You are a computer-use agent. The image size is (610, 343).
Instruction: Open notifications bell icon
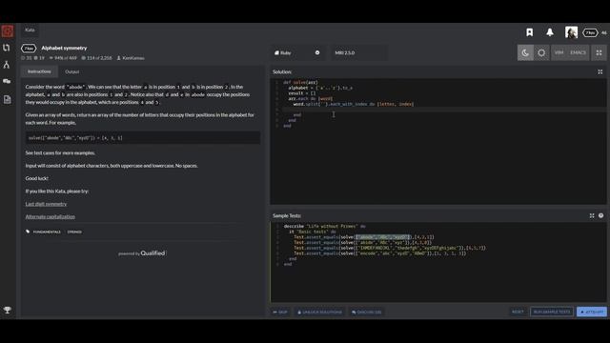550,32
